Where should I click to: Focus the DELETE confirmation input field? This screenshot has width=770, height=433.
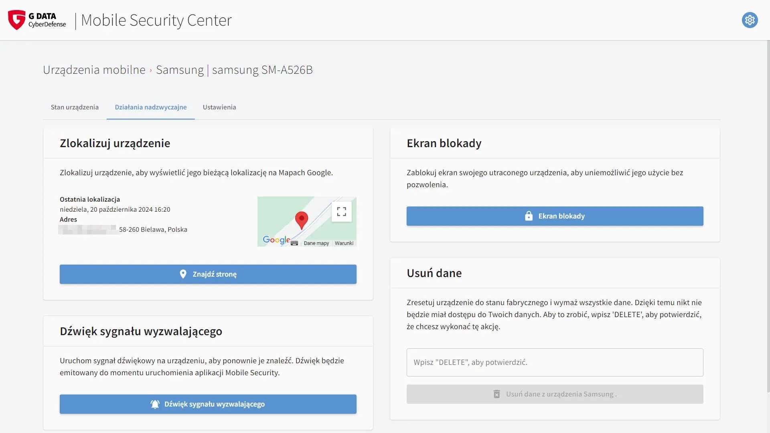[x=555, y=362]
